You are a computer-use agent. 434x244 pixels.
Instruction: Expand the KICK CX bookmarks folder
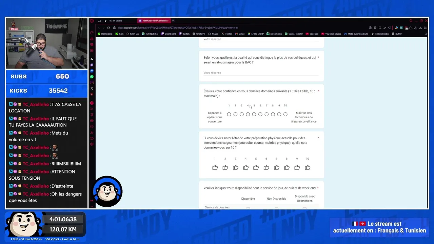(133, 34)
